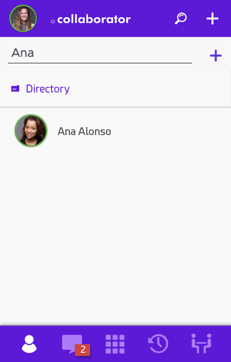Click the red unread badge showing 2
The width and height of the screenshot is (231, 362).
83,350
